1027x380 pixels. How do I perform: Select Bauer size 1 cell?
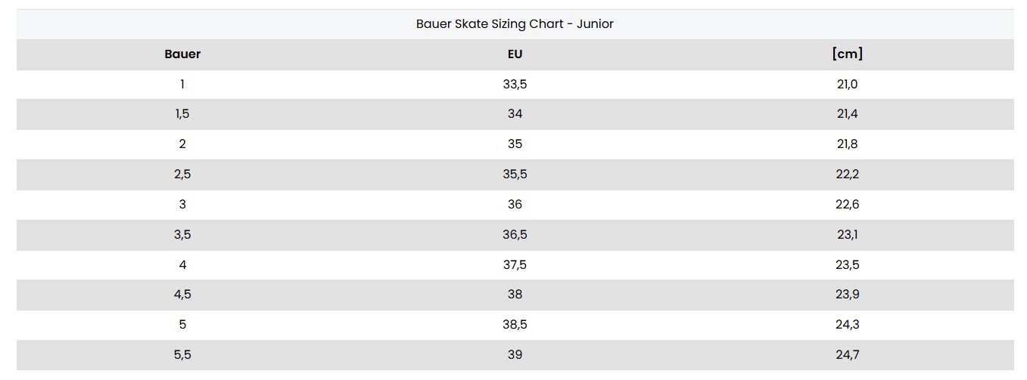pyautogui.click(x=182, y=85)
